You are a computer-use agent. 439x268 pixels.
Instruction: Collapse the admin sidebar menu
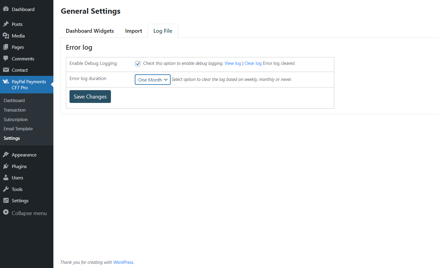click(x=25, y=213)
